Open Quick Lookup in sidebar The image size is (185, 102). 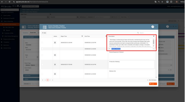pyautogui.click(x=7, y=15)
